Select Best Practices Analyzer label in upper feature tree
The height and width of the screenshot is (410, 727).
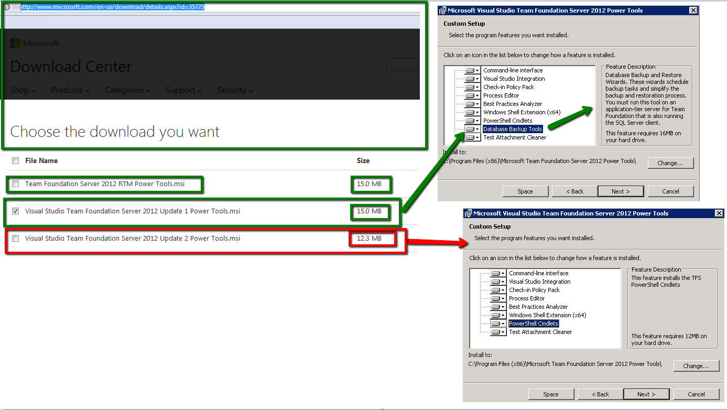pos(513,104)
